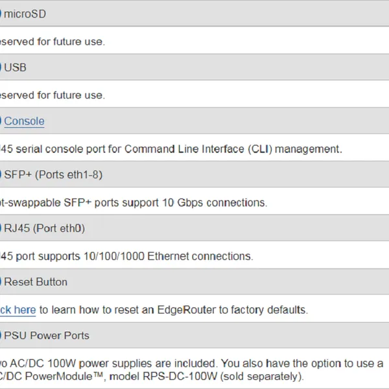Viewport: 389px width, 389px height.
Task: Select the microSD section heading
Action: 25,14
